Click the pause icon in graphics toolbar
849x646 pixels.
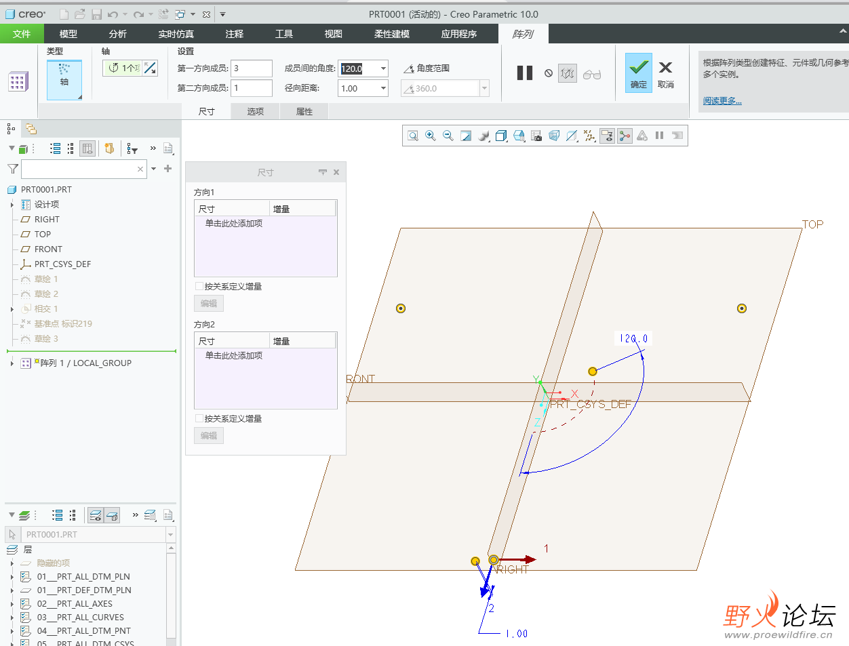click(659, 136)
